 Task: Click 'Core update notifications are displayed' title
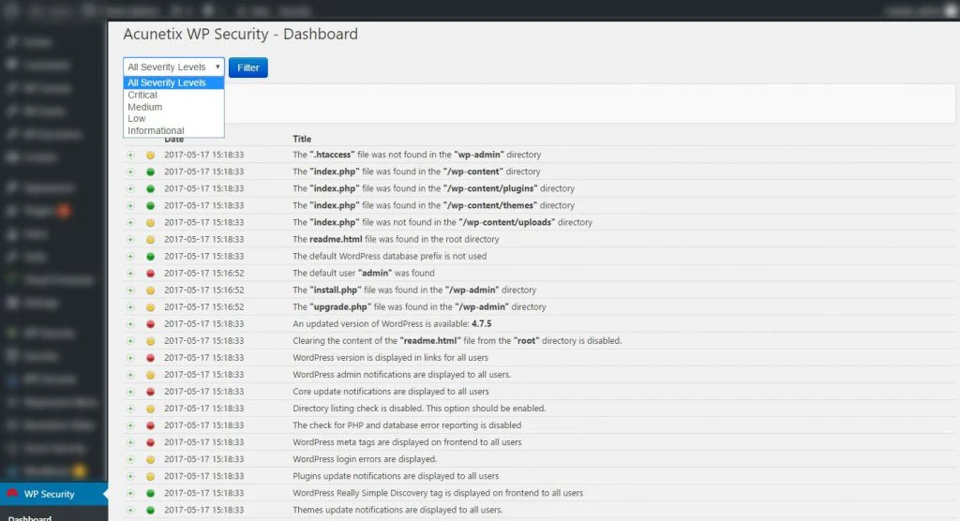click(391, 391)
